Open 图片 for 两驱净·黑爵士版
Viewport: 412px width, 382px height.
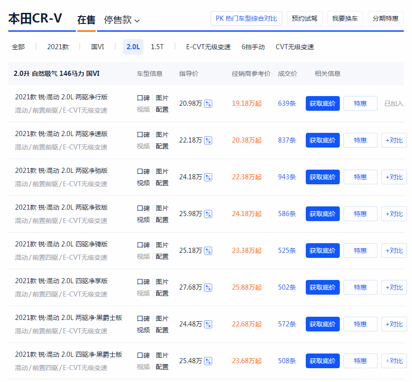pyautogui.click(x=162, y=319)
